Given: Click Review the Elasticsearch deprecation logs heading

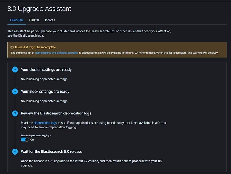Looking at the screenshot, I should [x=56, y=113].
